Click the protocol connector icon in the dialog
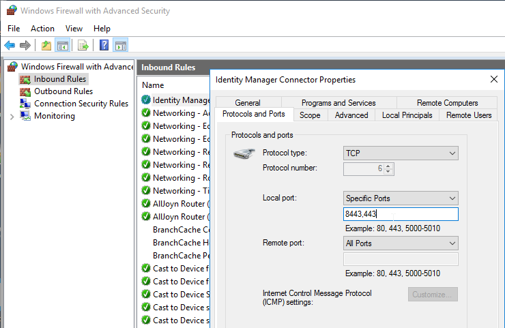Image resolution: width=505 pixels, height=328 pixels. pos(244,154)
